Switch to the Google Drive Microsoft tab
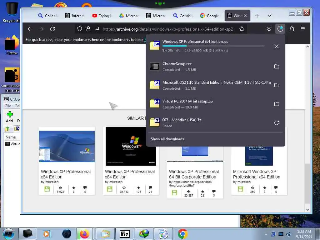The image size is (320, 240). coord(129,16)
